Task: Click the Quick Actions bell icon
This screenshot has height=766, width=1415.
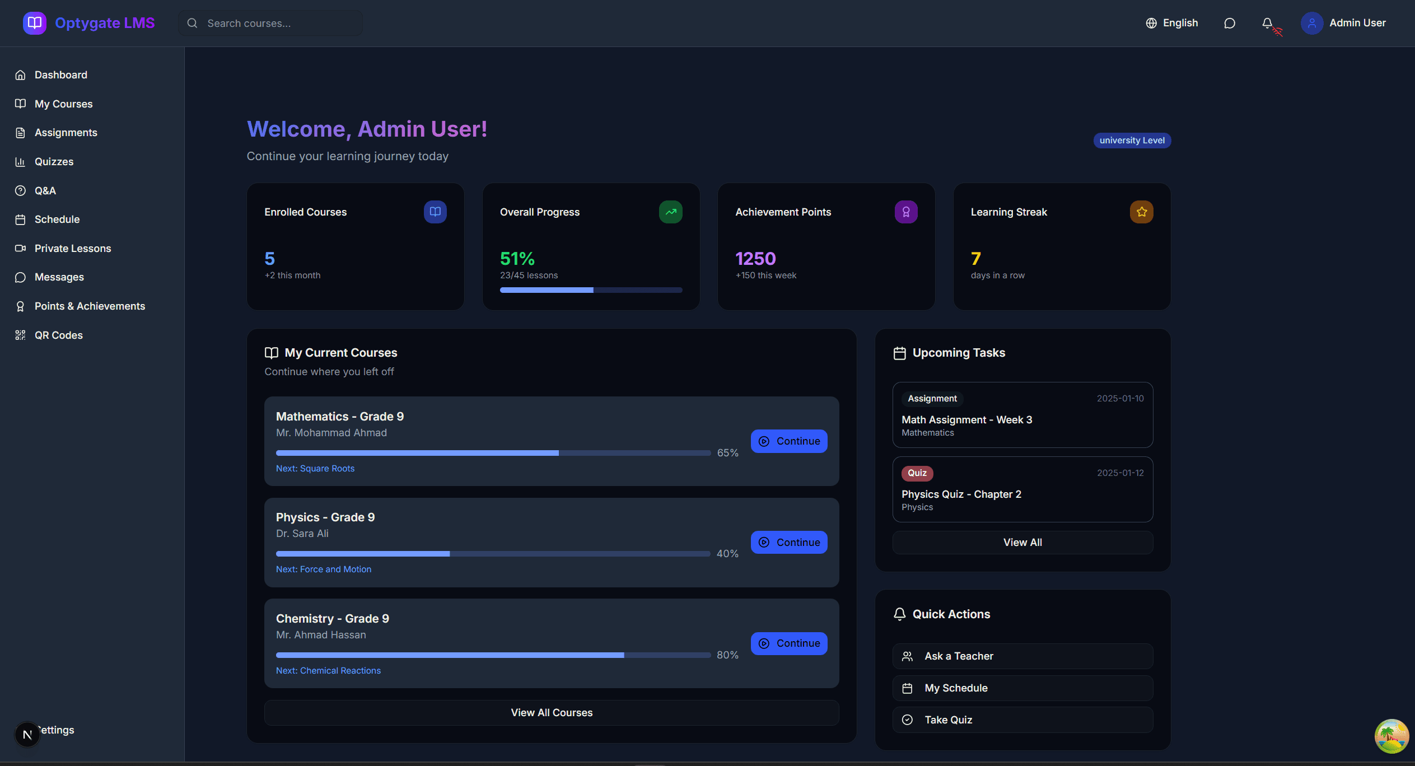Action: click(900, 614)
